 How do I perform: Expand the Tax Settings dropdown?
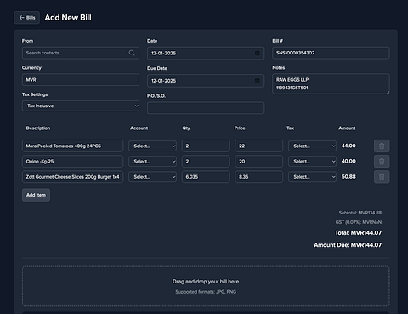[x=81, y=106]
